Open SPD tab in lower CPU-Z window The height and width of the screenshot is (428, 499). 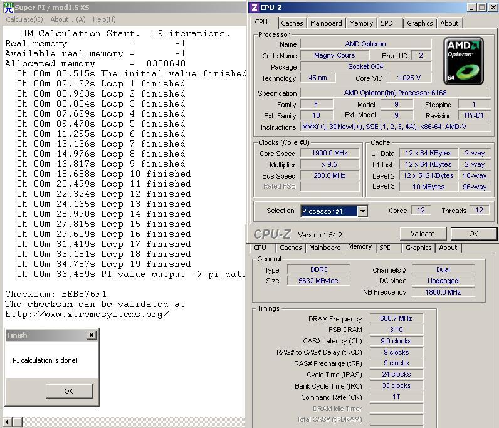click(385, 248)
